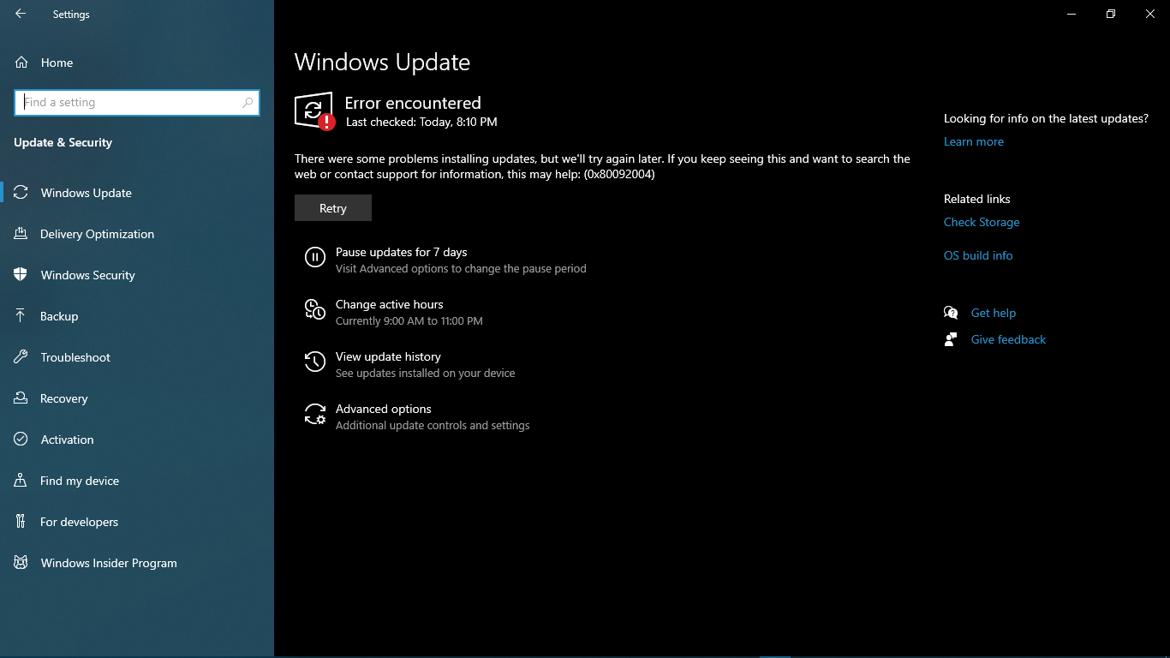The image size is (1170, 658).
Task: Click the search magnifier icon
Action: (248, 102)
